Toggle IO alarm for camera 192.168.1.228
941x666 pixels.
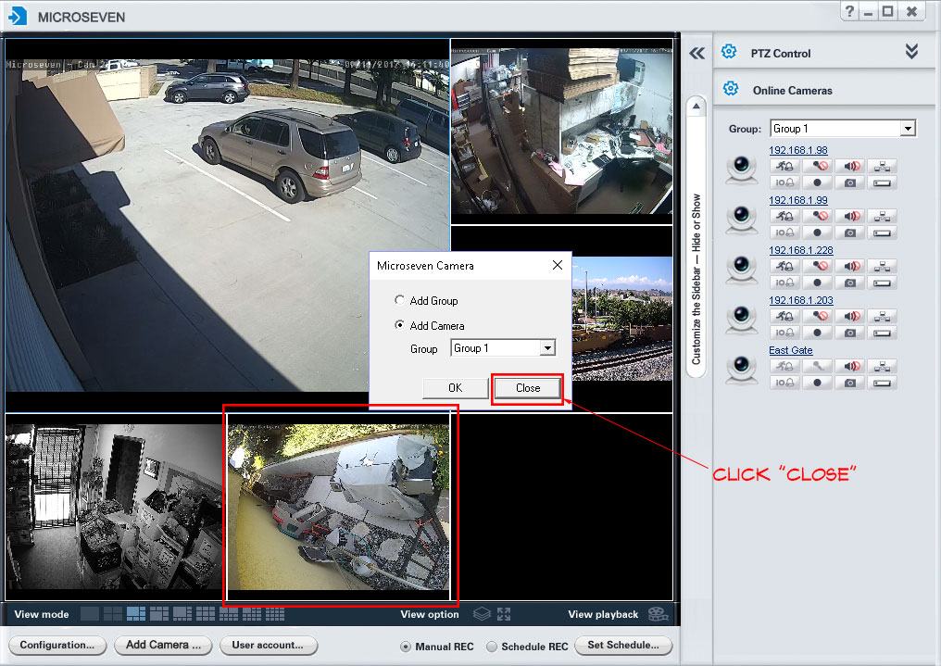(784, 282)
